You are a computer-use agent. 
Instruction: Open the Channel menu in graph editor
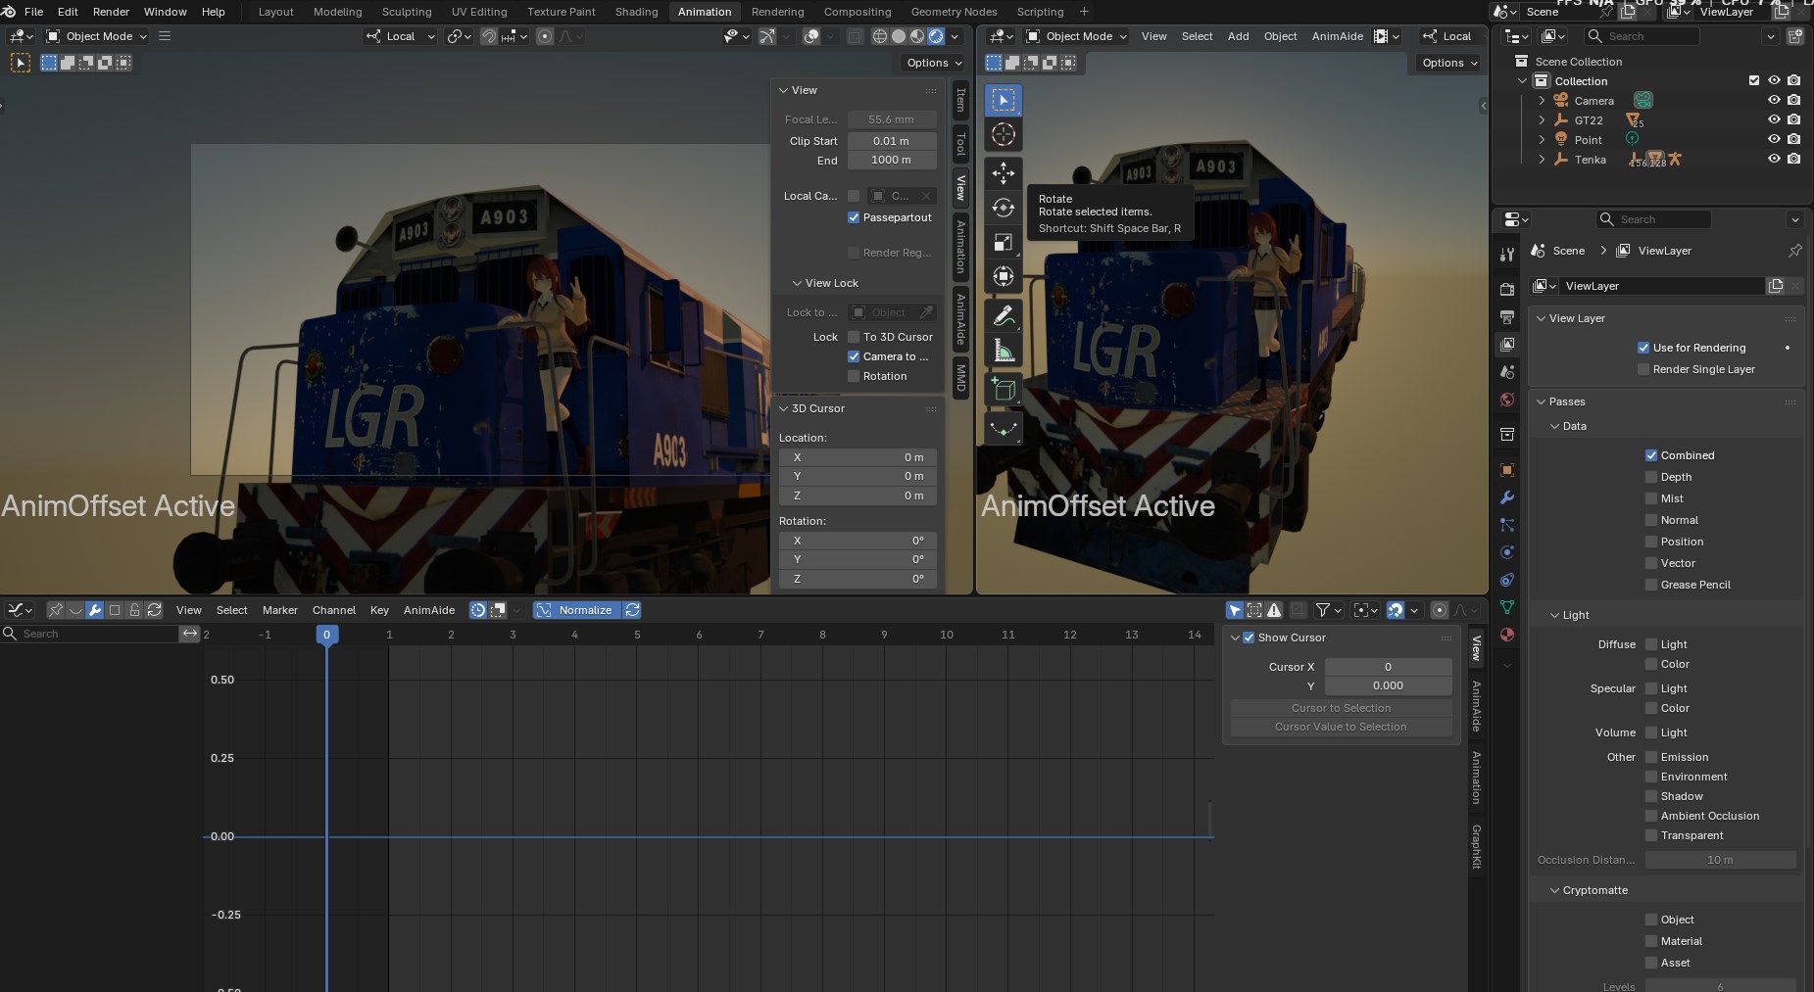click(x=334, y=610)
